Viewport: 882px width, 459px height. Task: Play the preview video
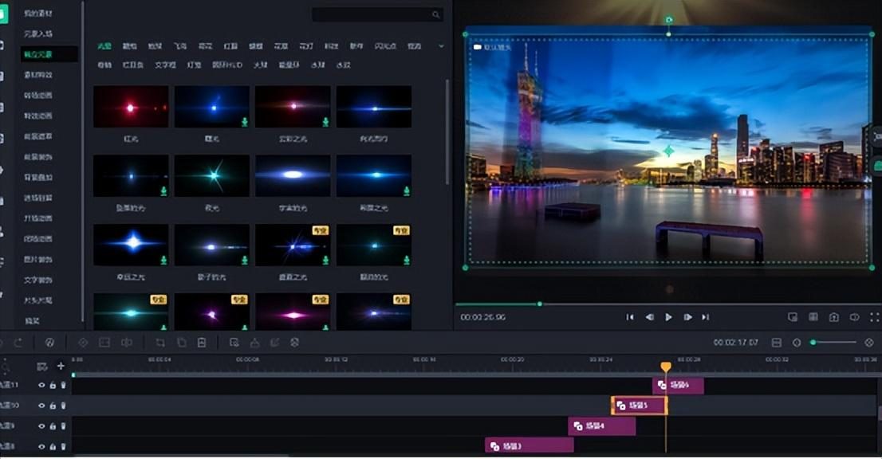(668, 317)
